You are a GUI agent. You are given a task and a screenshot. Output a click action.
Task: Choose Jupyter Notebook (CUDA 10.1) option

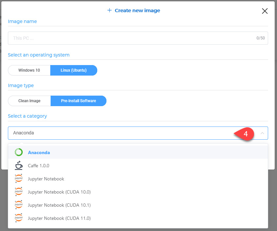(x=138, y=205)
